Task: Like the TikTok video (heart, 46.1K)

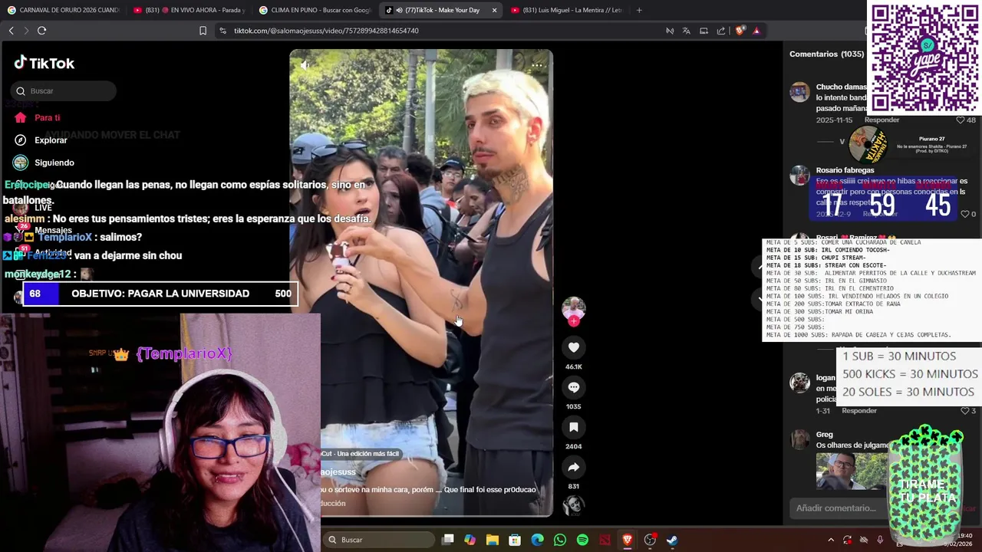Action: pos(573,347)
